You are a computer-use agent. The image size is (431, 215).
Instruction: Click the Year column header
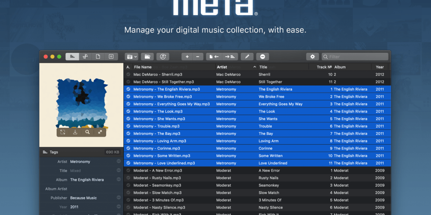(380, 67)
